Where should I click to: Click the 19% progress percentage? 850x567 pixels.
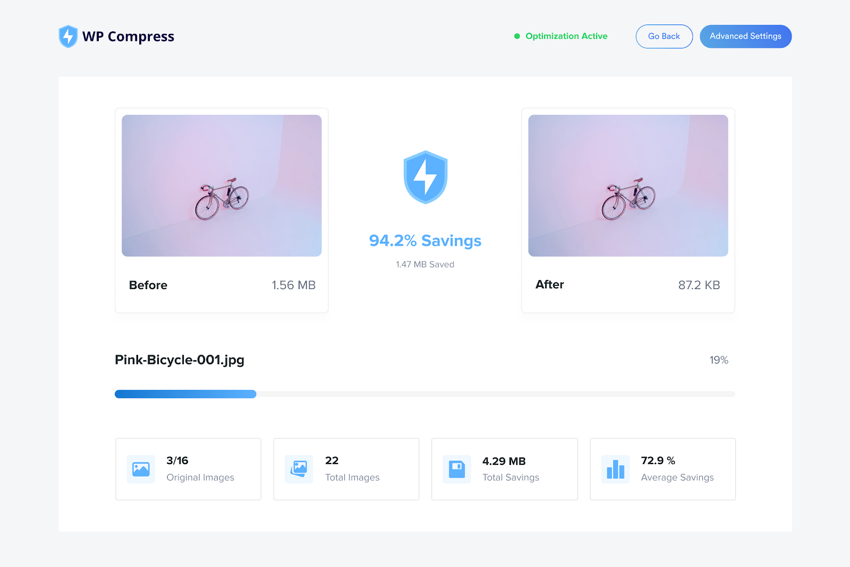click(x=718, y=360)
